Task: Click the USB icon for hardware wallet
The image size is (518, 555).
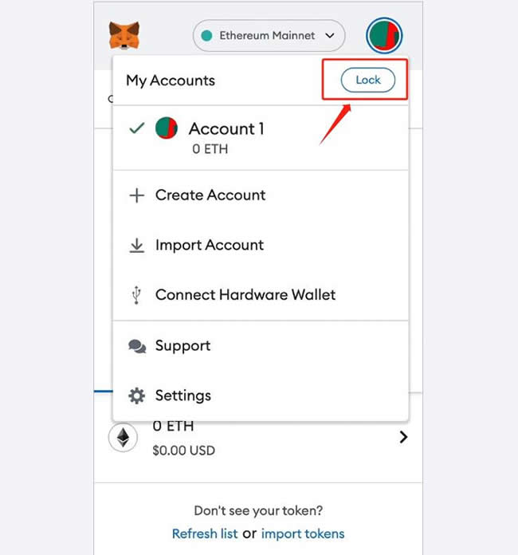Action: click(136, 295)
